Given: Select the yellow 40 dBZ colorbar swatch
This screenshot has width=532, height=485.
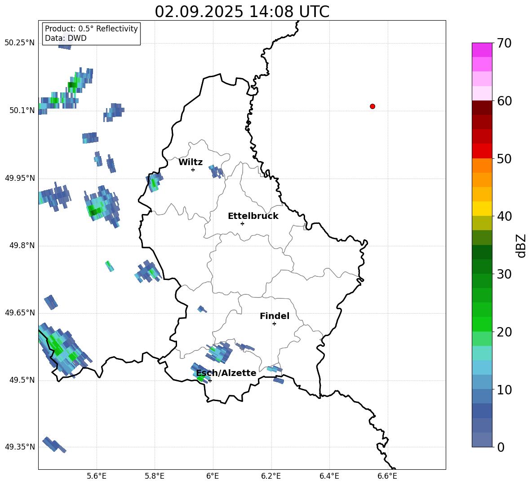Looking at the screenshot, I should tap(482, 209).
